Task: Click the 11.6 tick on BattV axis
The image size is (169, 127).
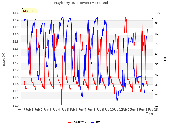Action: (x=16, y=84)
